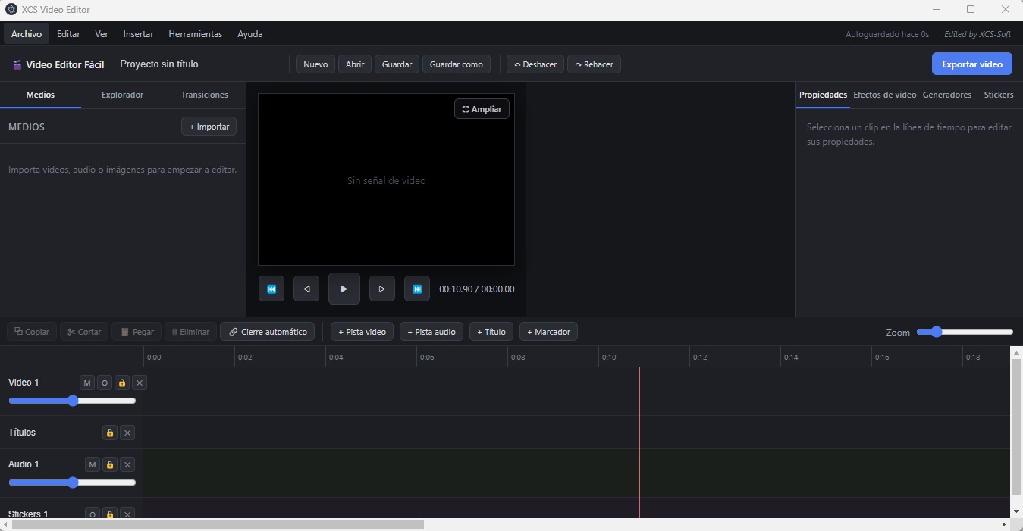Open the Generadores tab
Screen dimensions: 1023x531
point(947,95)
